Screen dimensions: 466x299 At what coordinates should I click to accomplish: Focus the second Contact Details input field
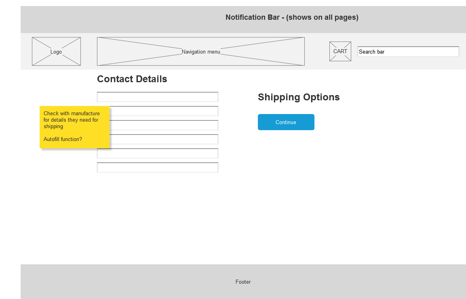pyautogui.click(x=164, y=111)
